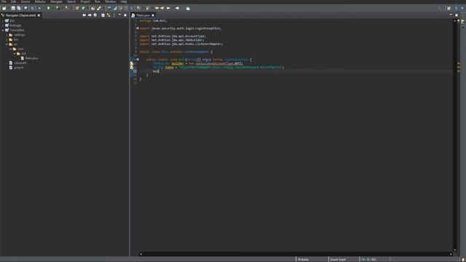Click the editor vertical scrollbar down arrow

pos(454,250)
